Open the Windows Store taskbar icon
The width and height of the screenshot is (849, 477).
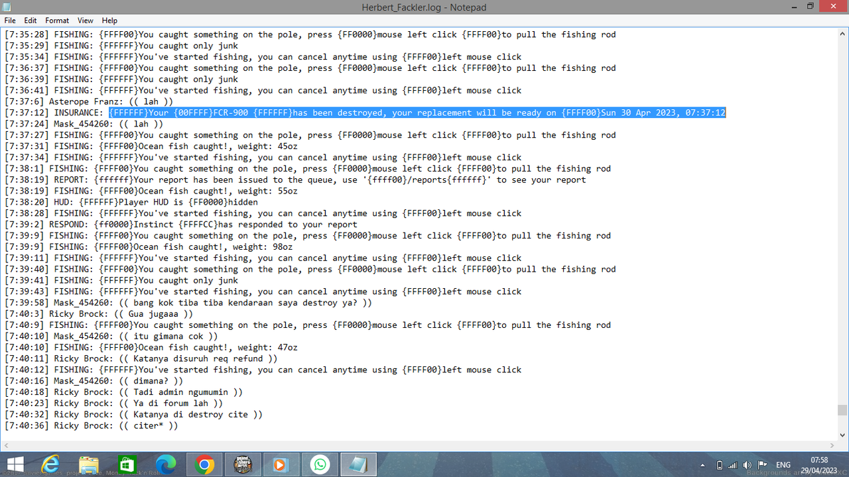coord(127,464)
